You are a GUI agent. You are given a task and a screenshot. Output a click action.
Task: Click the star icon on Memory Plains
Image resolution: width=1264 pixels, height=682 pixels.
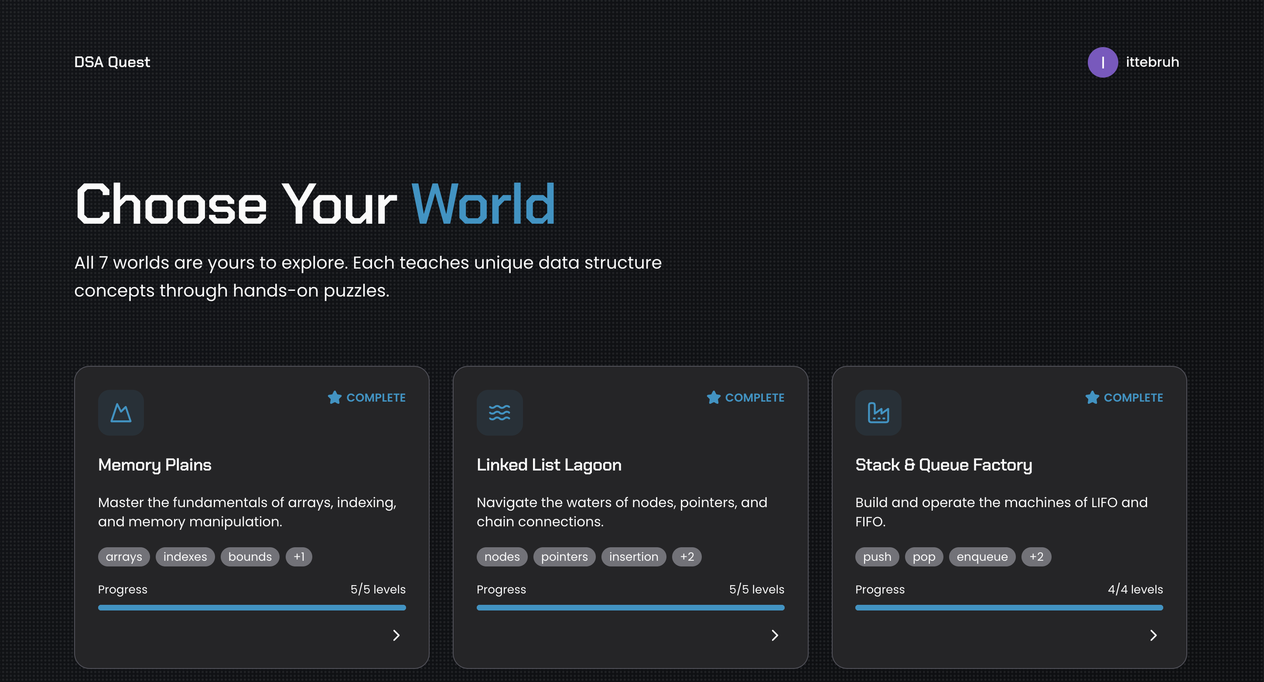coord(335,397)
